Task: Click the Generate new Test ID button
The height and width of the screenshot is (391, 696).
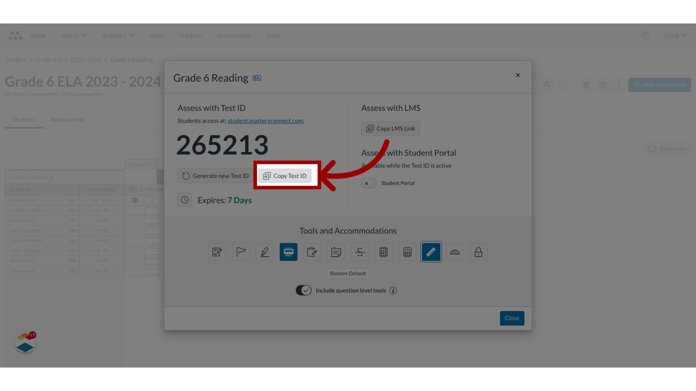Action: tap(216, 175)
